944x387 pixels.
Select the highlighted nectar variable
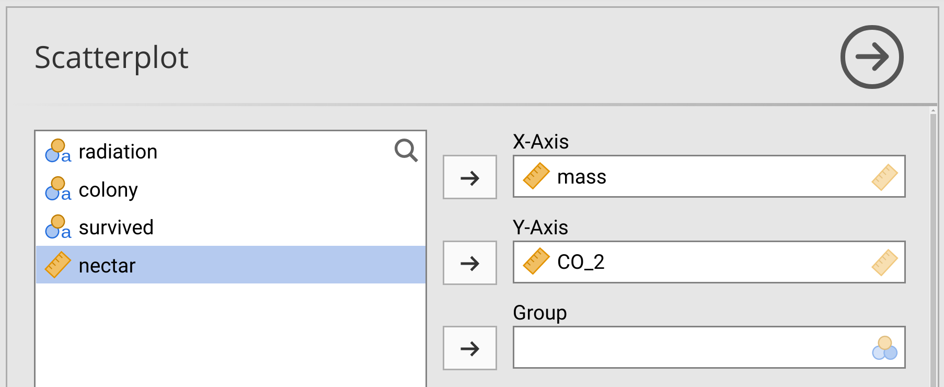[107, 266]
